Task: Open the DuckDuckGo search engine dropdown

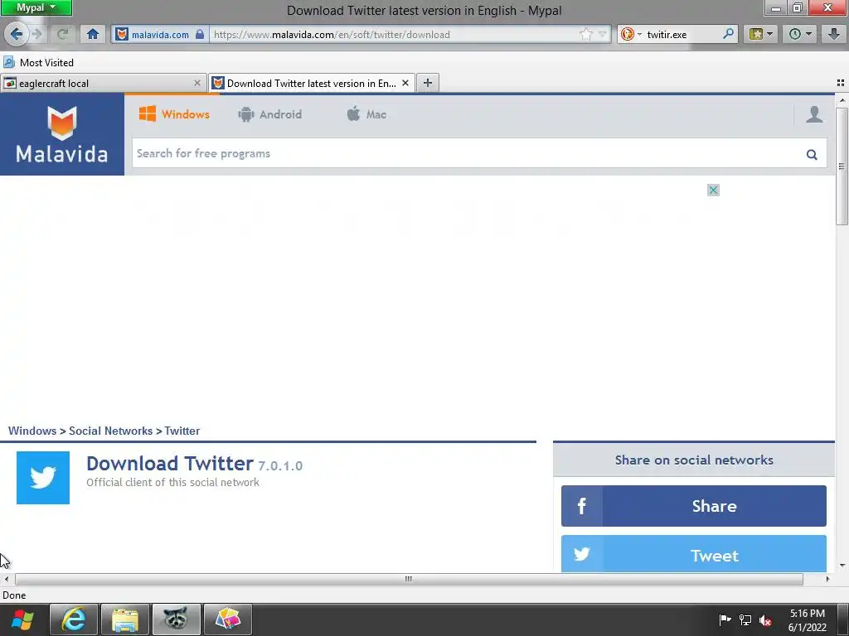Action: tap(631, 35)
